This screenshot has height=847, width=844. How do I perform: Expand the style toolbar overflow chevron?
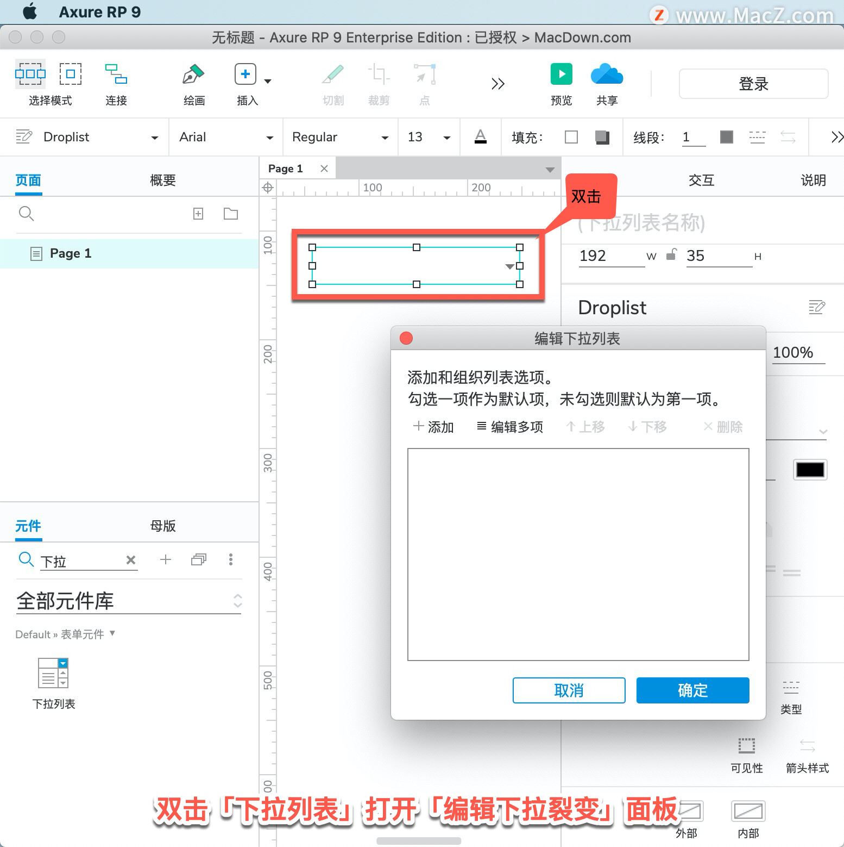click(x=837, y=137)
